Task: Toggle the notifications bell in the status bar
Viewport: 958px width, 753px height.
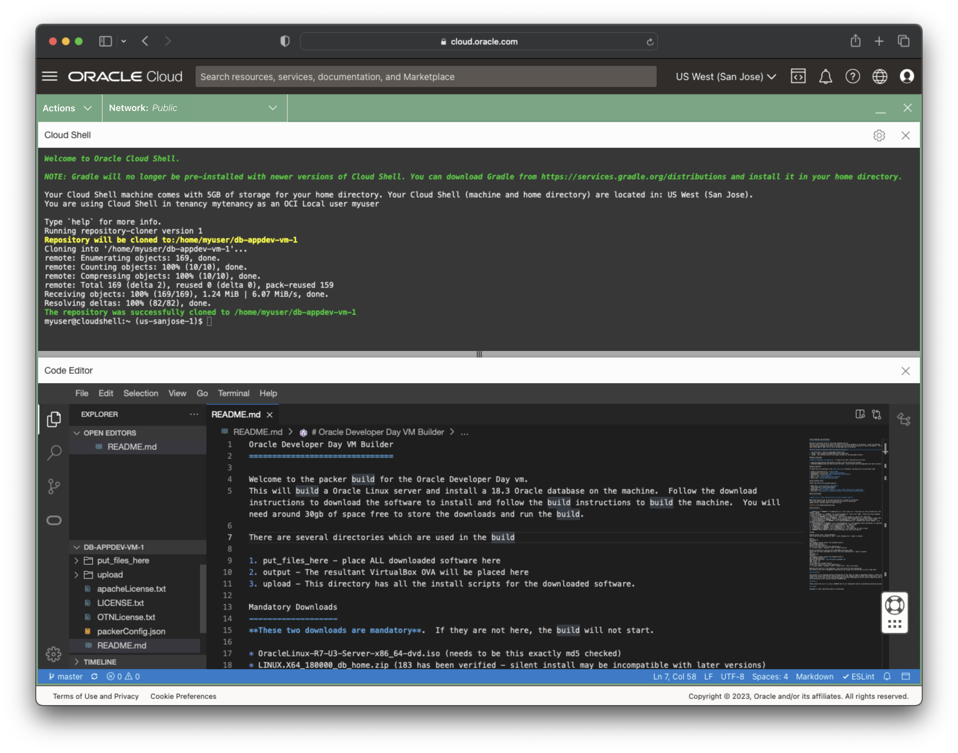Action: pyautogui.click(x=887, y=676)
